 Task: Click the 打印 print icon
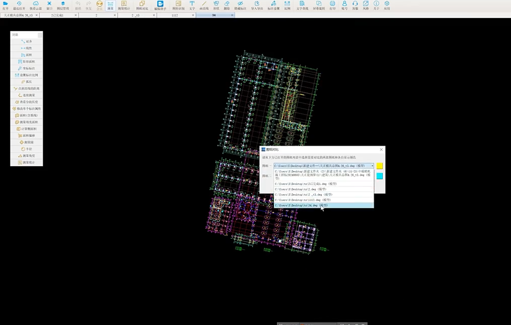pyautogui.click(x=332, y=5)
